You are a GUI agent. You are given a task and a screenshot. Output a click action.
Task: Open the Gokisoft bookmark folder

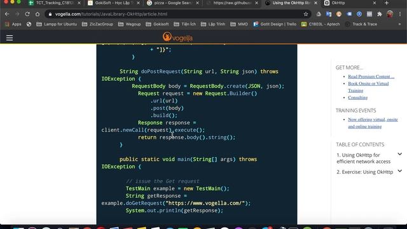(157, 24)
